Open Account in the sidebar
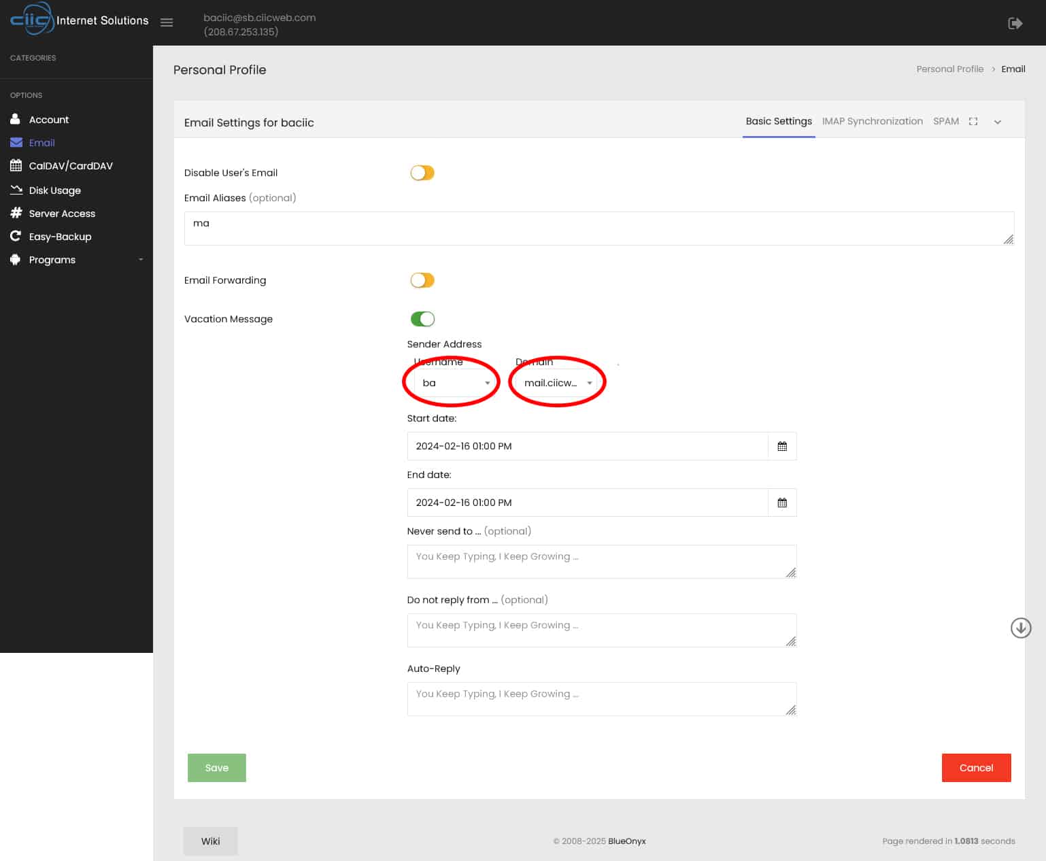The image size is (1046, 861). point(49,120)
